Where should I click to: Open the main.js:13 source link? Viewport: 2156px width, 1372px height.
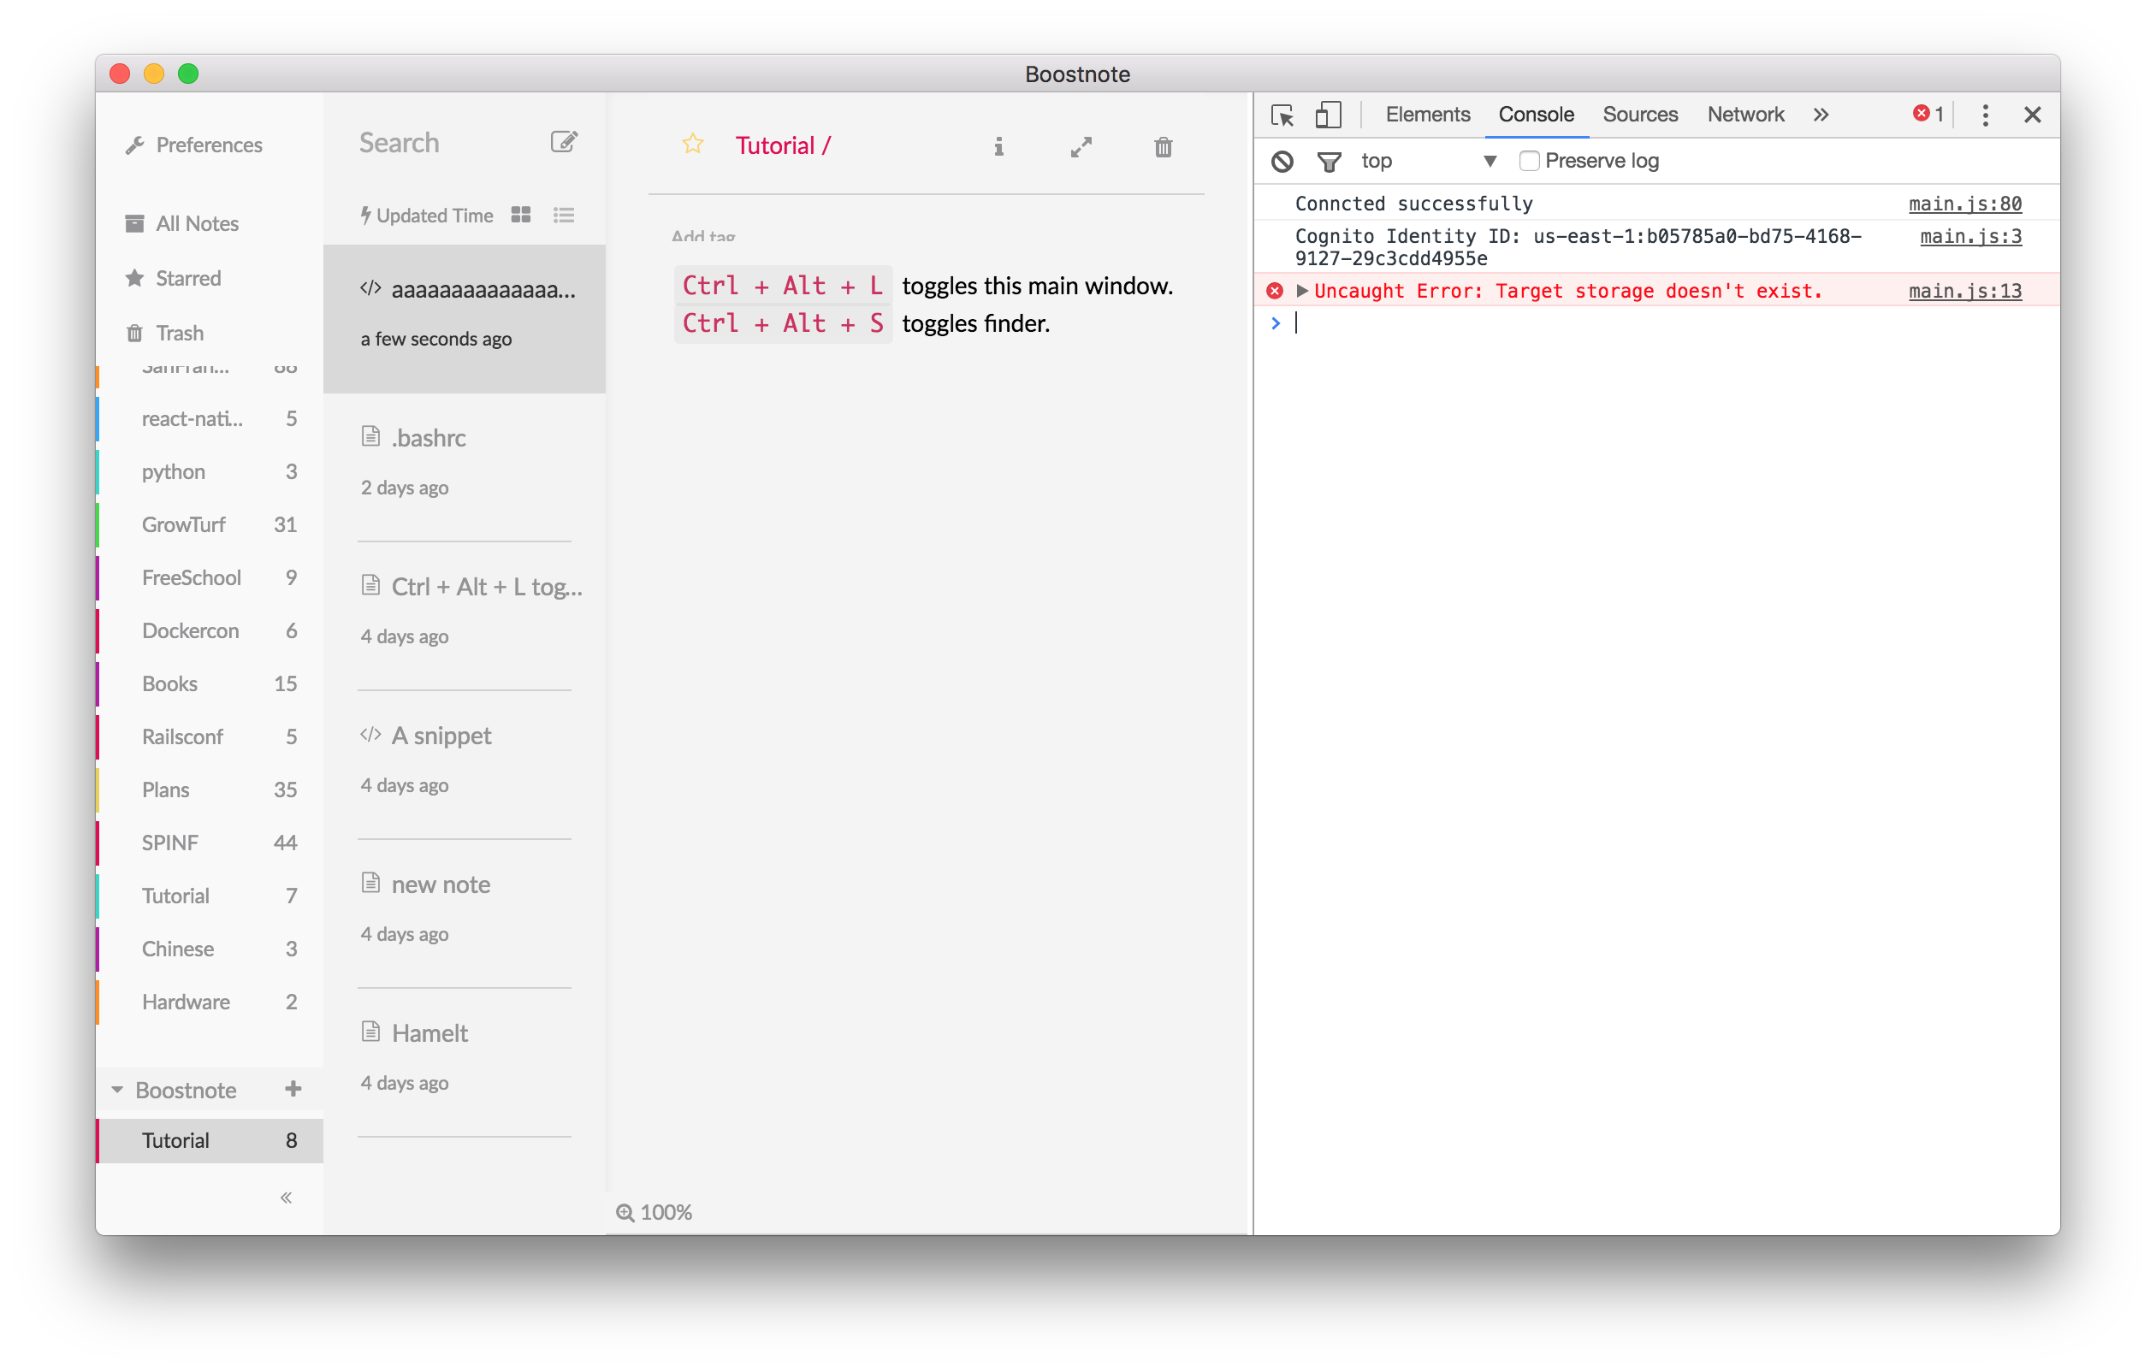1964,291
